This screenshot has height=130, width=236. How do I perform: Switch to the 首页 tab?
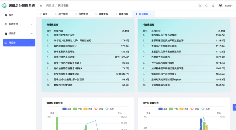coord(44,14)
